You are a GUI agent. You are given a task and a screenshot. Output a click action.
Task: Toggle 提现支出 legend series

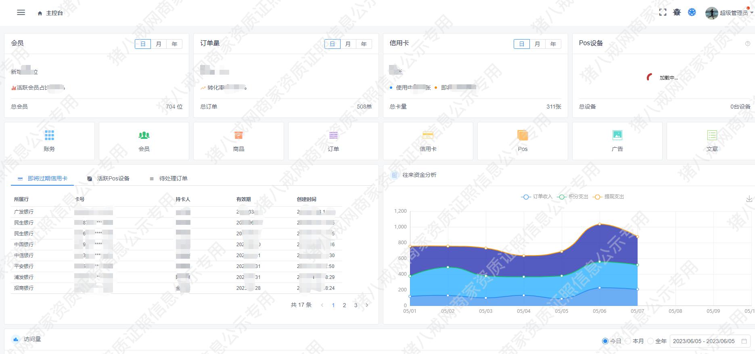(x=609, y=197)
